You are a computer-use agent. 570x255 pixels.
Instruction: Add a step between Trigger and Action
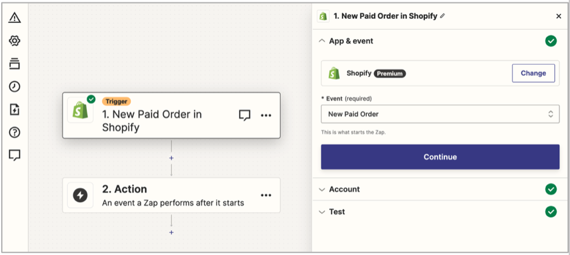(x=171, y=158)
